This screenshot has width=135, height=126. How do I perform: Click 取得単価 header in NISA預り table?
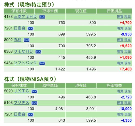click(x=50, y=85)
